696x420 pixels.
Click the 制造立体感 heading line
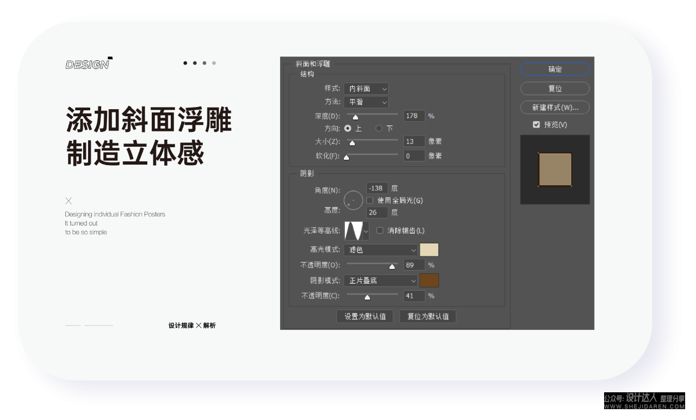tap(135, 153)
